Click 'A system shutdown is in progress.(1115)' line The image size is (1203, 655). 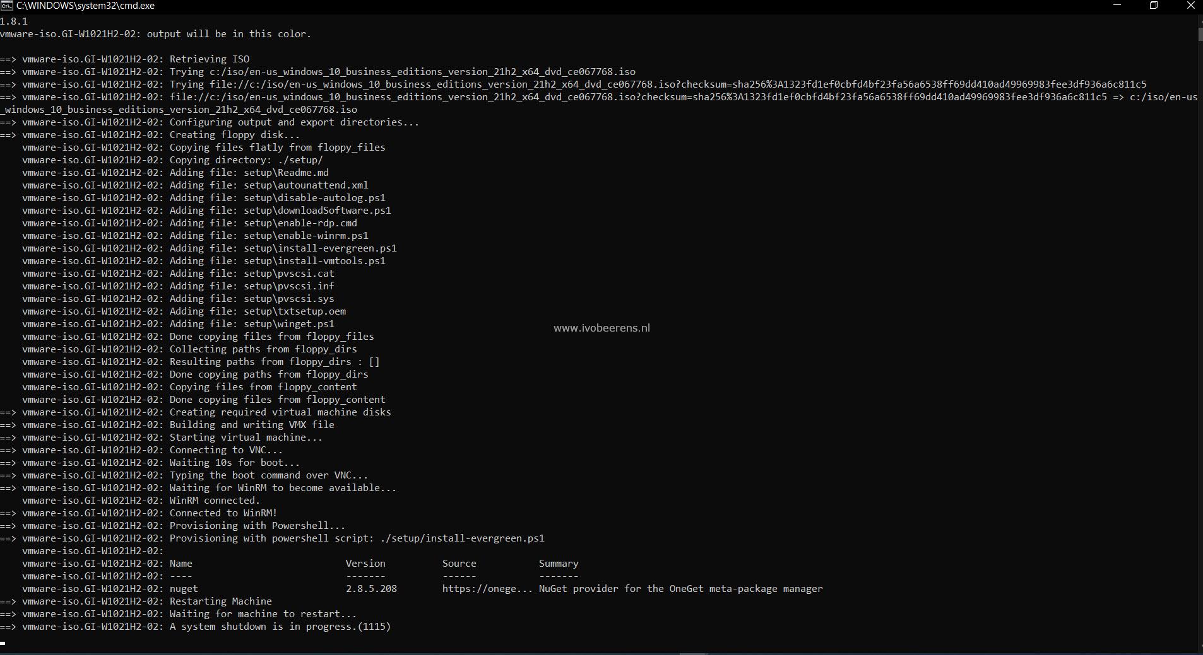(x=280, y=627)
